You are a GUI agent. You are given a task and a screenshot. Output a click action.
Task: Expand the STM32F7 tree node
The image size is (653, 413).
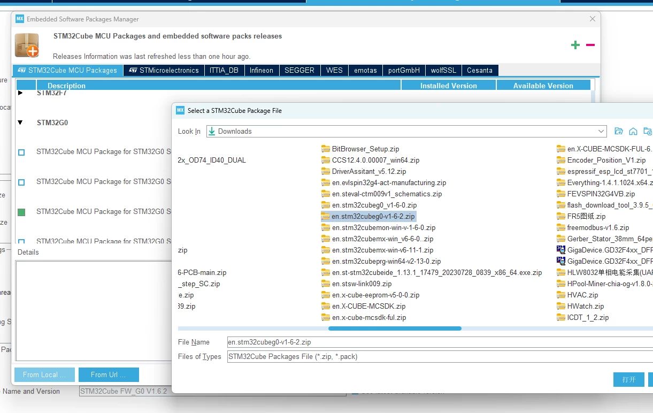click(20, 93)
